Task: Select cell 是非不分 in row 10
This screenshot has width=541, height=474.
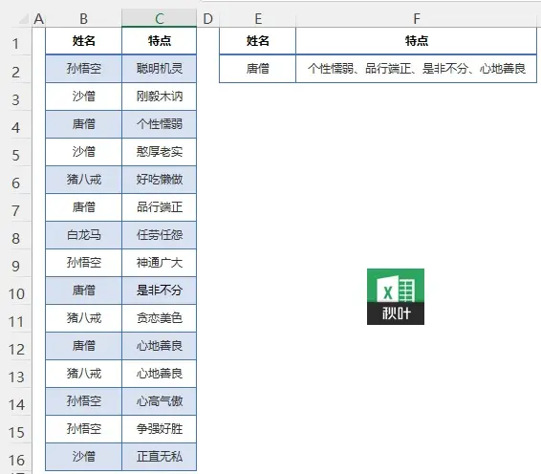Action: (x=159, y=291)
